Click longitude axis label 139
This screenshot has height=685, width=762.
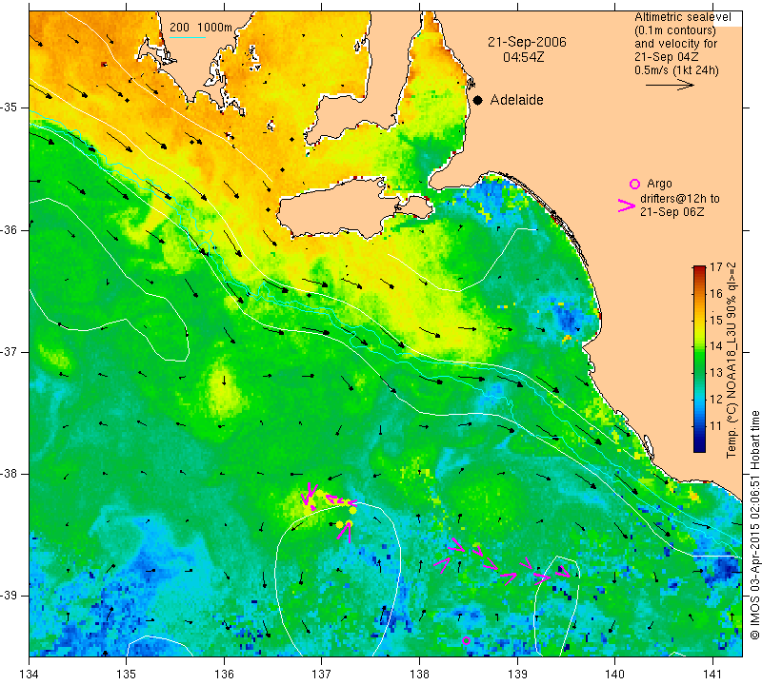(517, 674)
